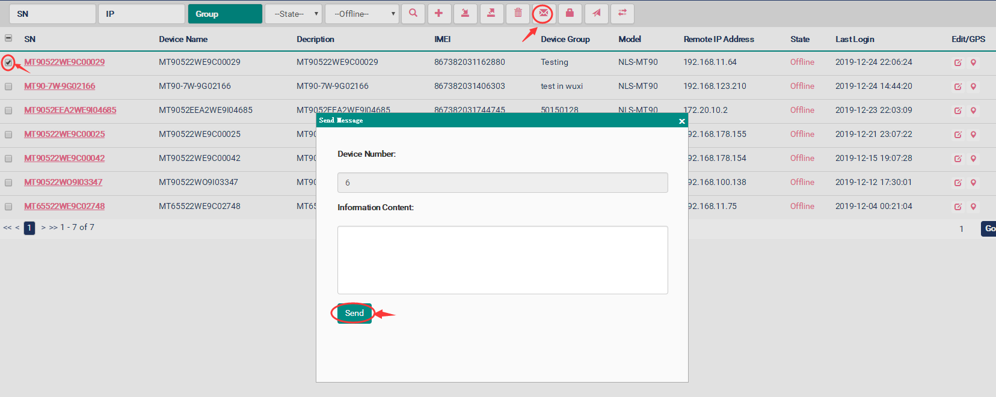The height and width of the screenshot is (397, 996).
Task: Toggle the select-all header checkbox
Action: coord(8,38)
